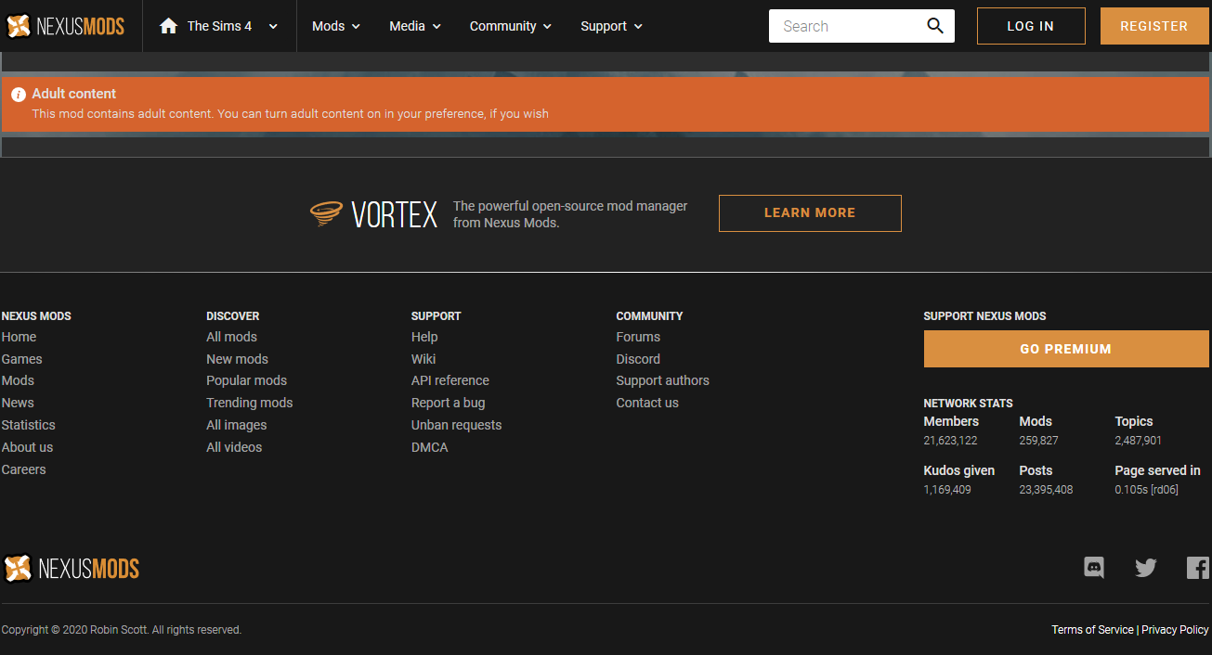
Task: Open the Games footer link
Action: tap(22, 359)
